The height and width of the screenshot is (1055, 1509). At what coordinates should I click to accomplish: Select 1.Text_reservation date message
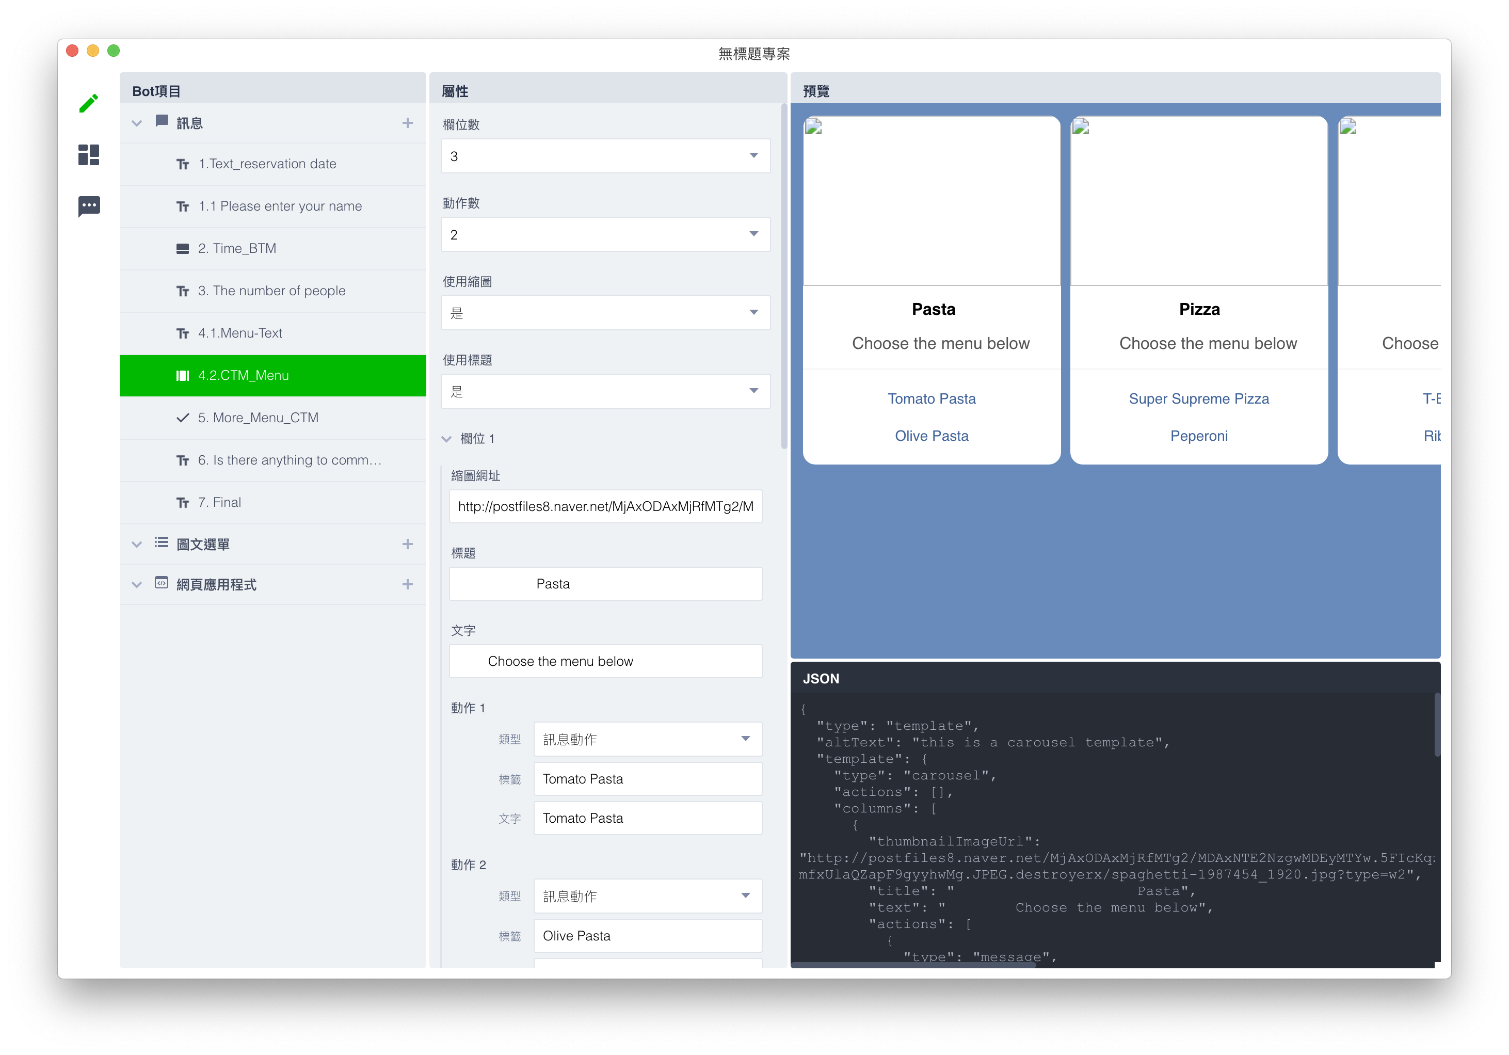(267, 164)
